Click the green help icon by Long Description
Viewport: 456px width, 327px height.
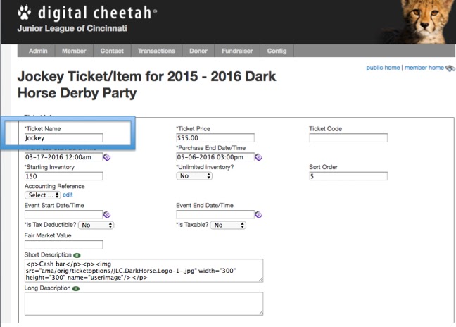point(76,288)
